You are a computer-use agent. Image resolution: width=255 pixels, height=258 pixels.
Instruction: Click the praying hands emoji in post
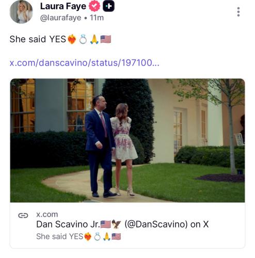tap(94, 39)
